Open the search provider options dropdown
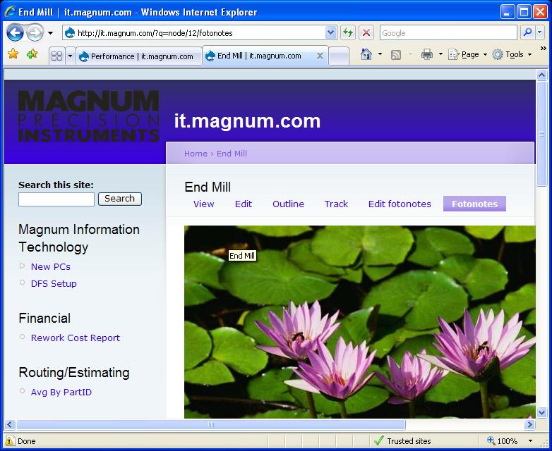Image resolution: width=552 pixels, height=451 pixels. click(540, 33)
